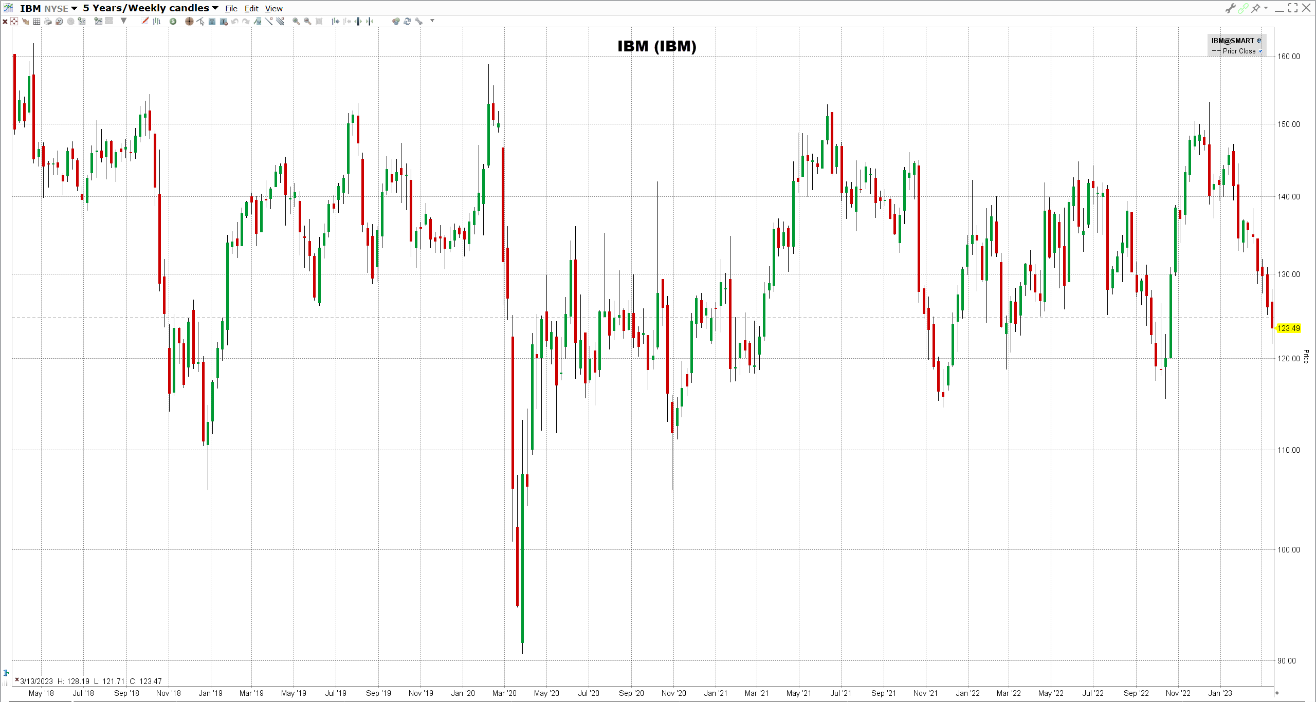Click the Mar '20 time axis label

click(504, 693)
